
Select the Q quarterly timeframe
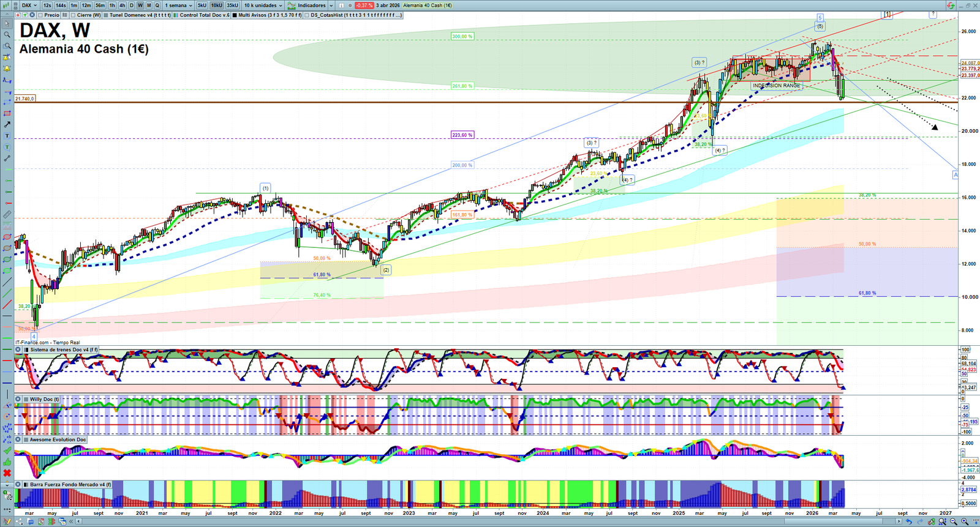tap(157, 6)
